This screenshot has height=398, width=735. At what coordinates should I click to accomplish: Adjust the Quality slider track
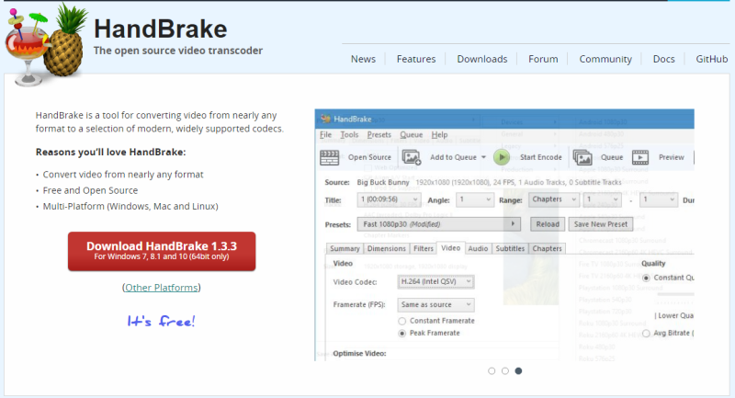(x=675, y=294)
